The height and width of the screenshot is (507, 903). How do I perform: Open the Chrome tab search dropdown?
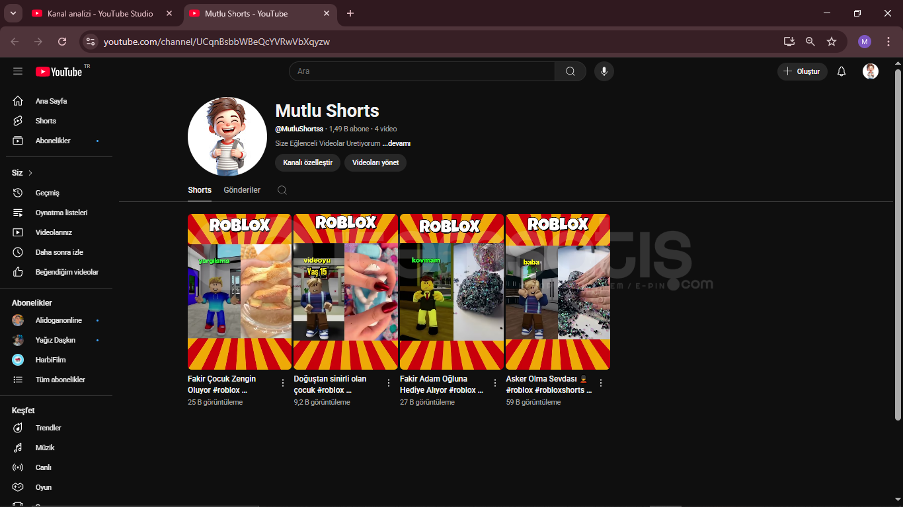pos(13,13)
